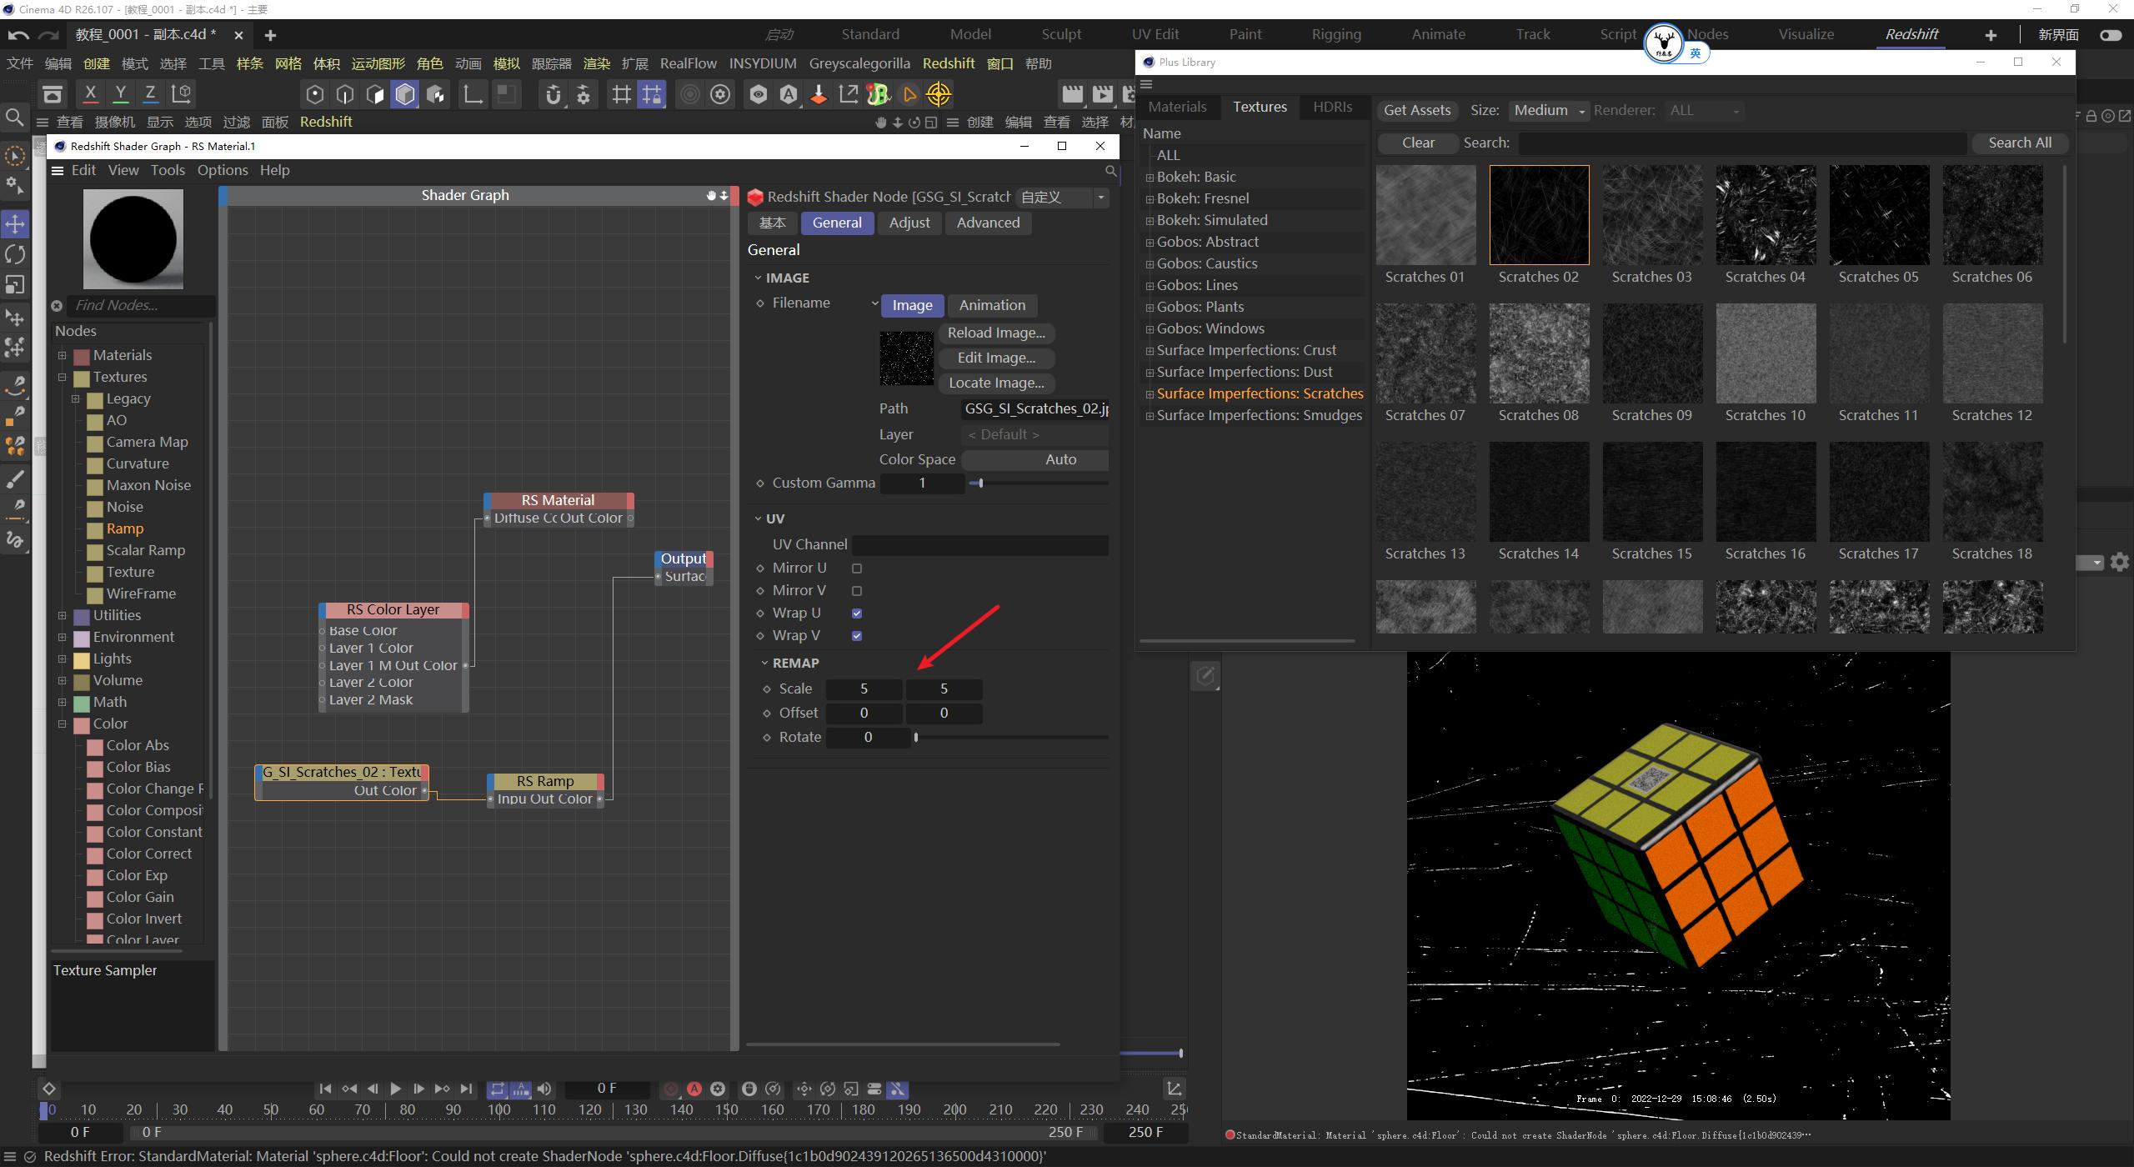Uncheck the Wrap U checkbox
Image resolution: width=2134 pixels, height=1167 pixels.
click(857, 613)
